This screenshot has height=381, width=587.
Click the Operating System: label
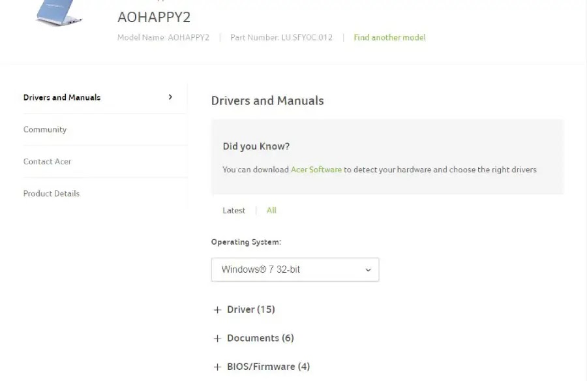[246, 242]
